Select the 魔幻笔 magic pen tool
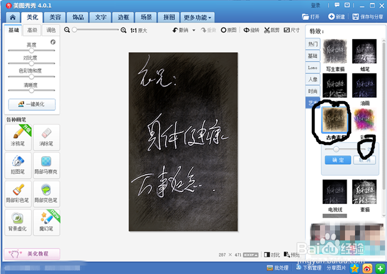387x274 pixels. tap(46, 222)
